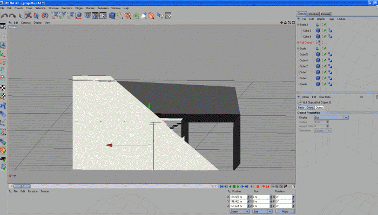378x215 pixels.
Task: Click the red Record keyframe button
Action: click(x=258, y=186)
